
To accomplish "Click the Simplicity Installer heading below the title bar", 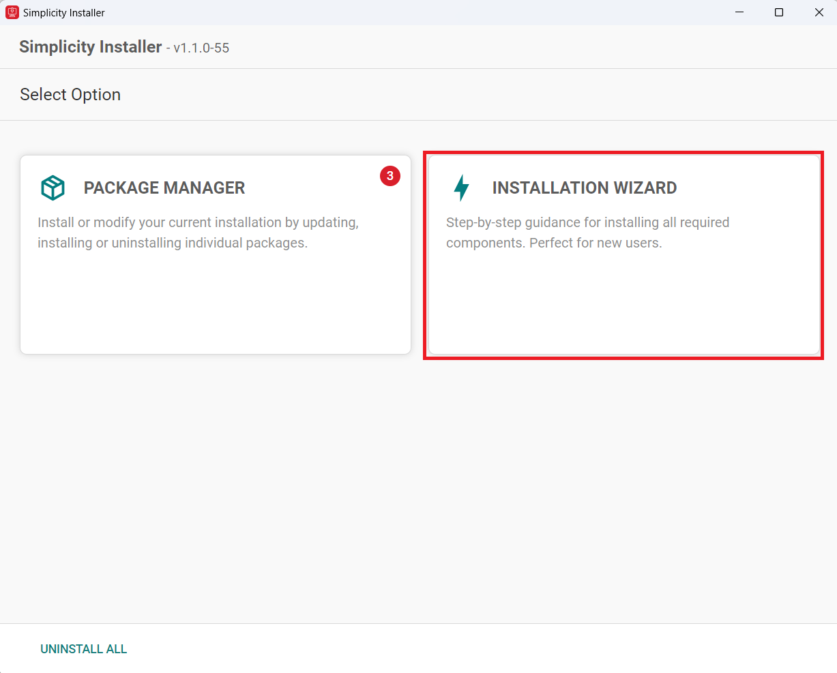I will click(90, 46).
